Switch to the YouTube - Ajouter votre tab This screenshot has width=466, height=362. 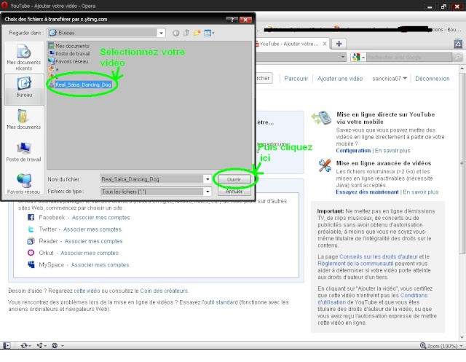pos(288,44)
